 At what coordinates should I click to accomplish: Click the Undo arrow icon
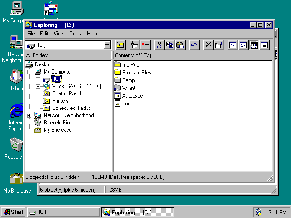(x=194, y=45)
